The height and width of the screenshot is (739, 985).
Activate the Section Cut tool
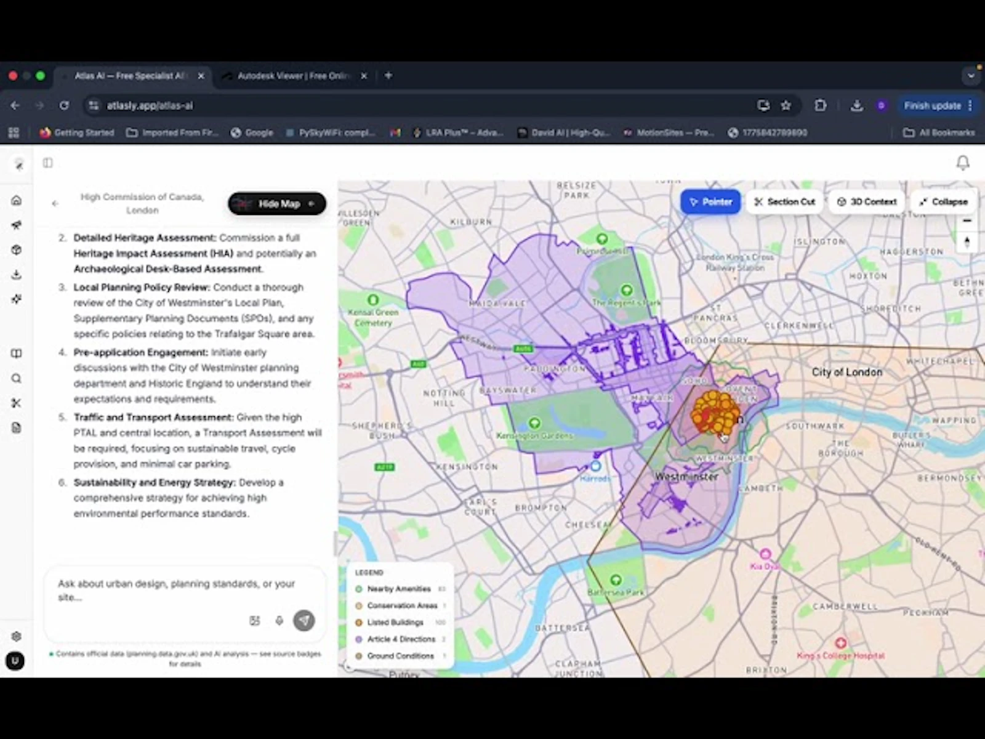[x=785, y=202]
